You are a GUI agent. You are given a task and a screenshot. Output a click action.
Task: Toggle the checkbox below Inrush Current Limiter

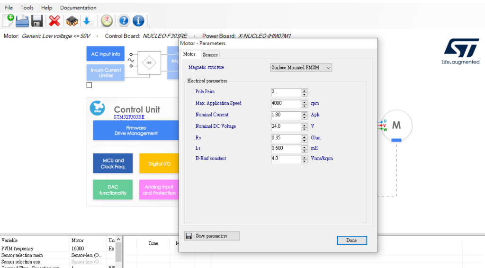point(89,85)
